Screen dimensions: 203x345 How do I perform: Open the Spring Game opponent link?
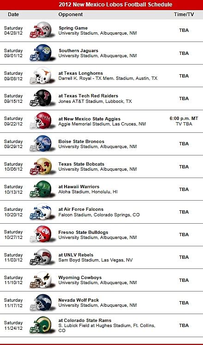(73, 28)
